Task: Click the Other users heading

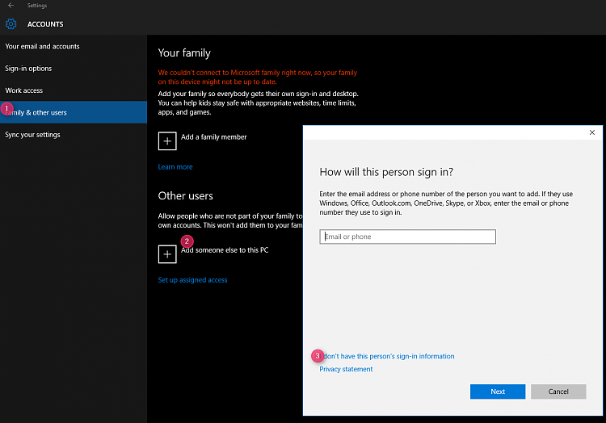Action: click(186, 195)
